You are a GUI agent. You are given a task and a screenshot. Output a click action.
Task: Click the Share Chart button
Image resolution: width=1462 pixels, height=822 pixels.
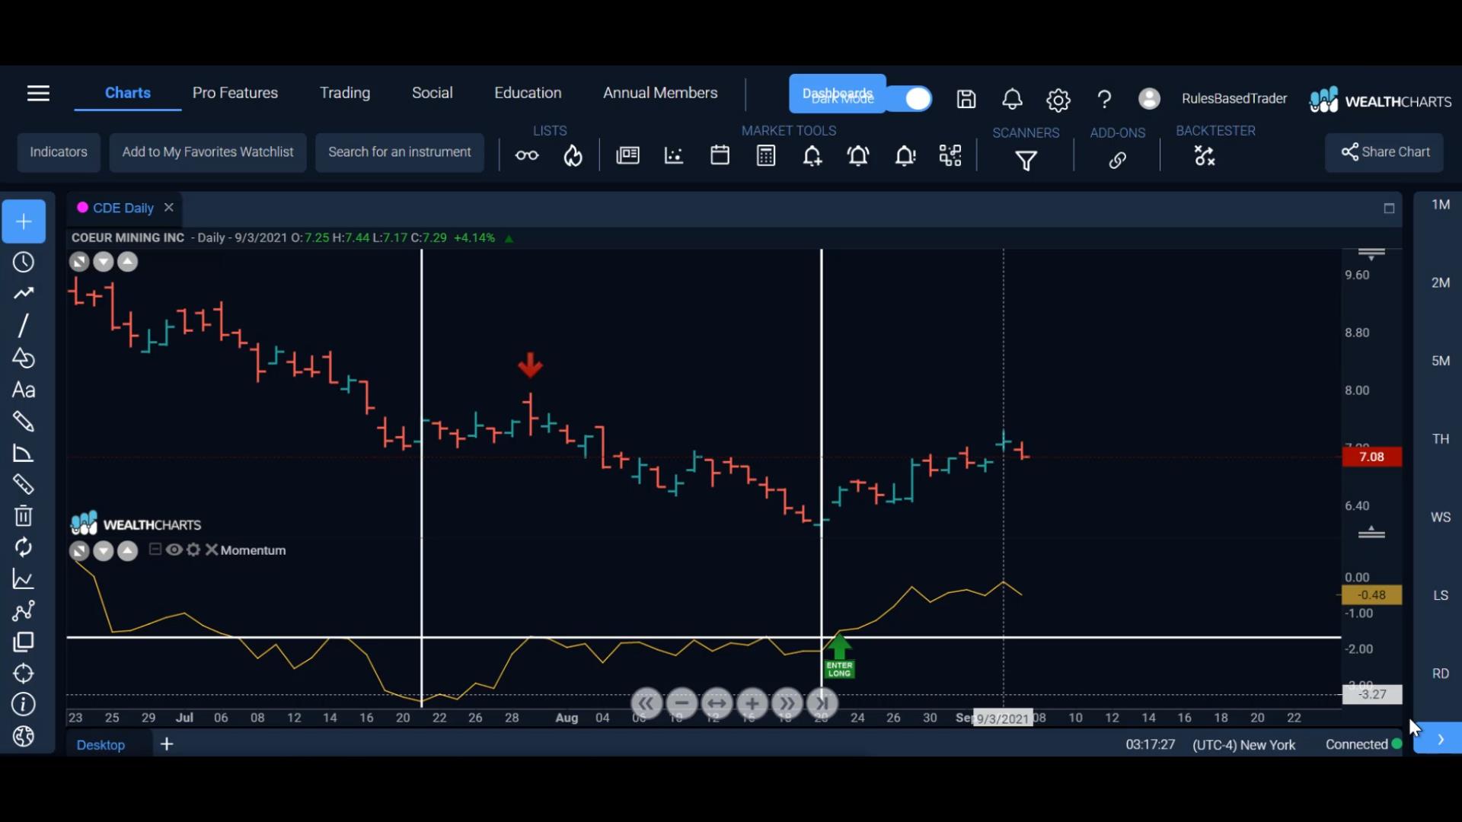tap(1384, 152)
